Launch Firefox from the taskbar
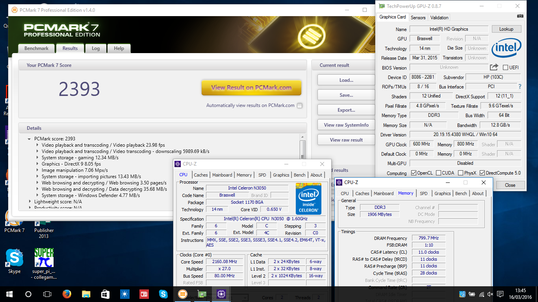538x302 pixels. point(67,294)
